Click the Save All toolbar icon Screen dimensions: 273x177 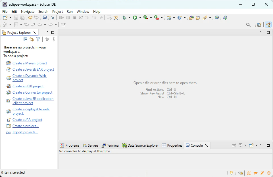coord(22,18)
